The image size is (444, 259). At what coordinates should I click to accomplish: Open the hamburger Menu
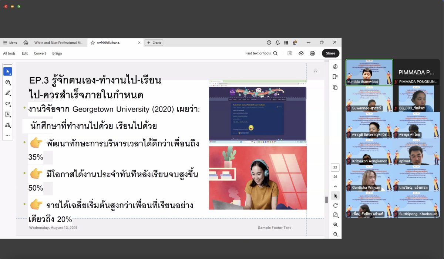(10, 43)
